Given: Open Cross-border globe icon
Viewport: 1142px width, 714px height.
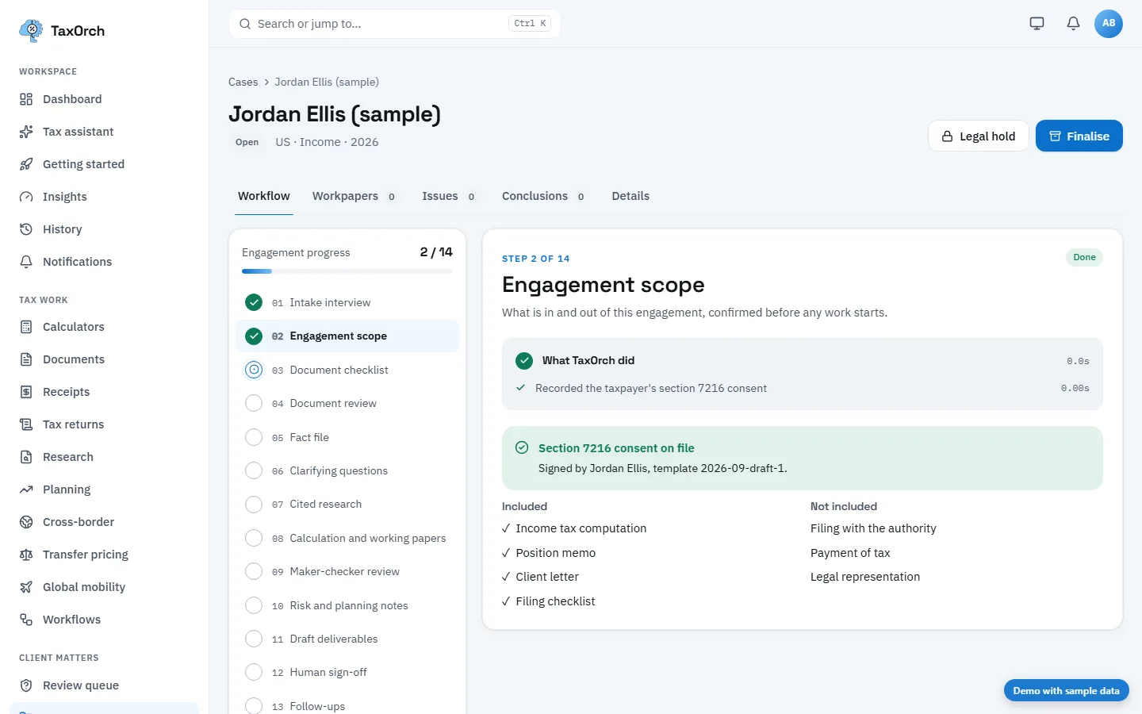Looking at the screenshot, I should [x=26, y=522].
